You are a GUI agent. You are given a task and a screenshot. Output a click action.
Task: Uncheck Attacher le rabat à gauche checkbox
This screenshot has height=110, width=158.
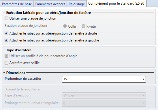coord(6,40)
